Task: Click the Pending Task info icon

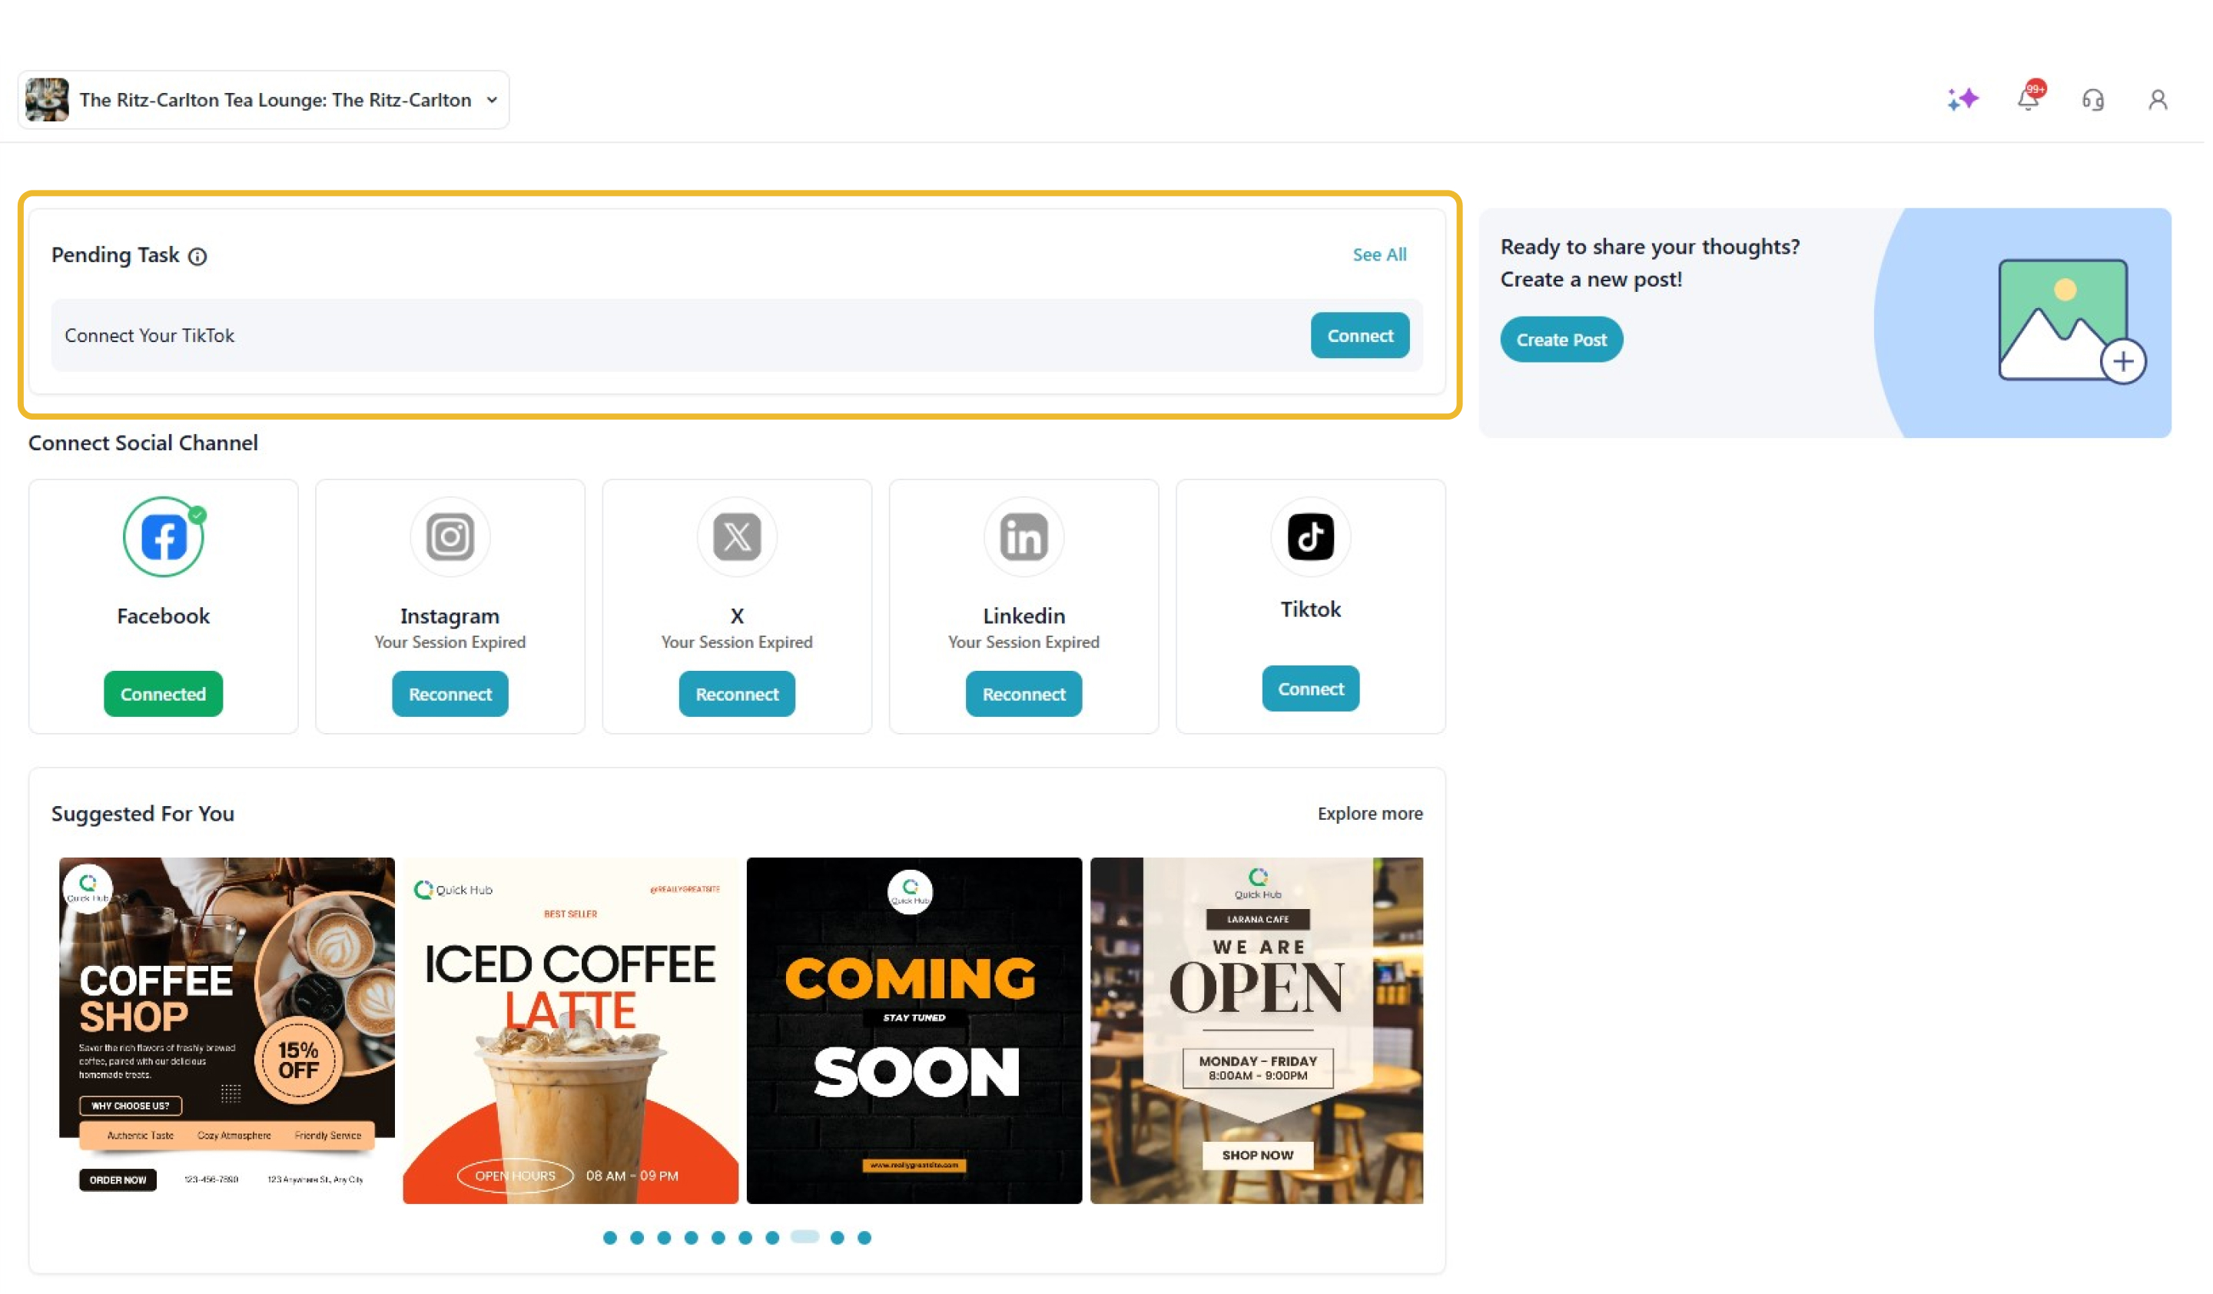Action: point(198,257)
